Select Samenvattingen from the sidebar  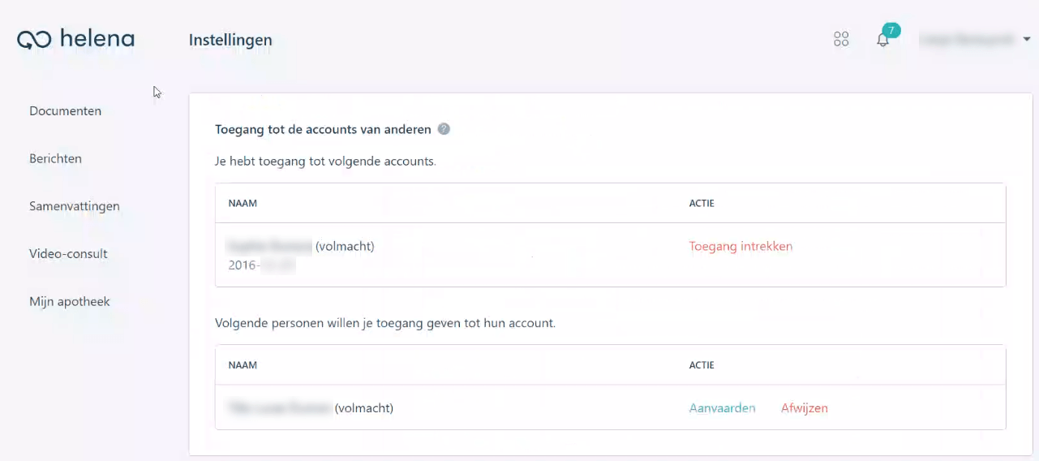point(74,206)
